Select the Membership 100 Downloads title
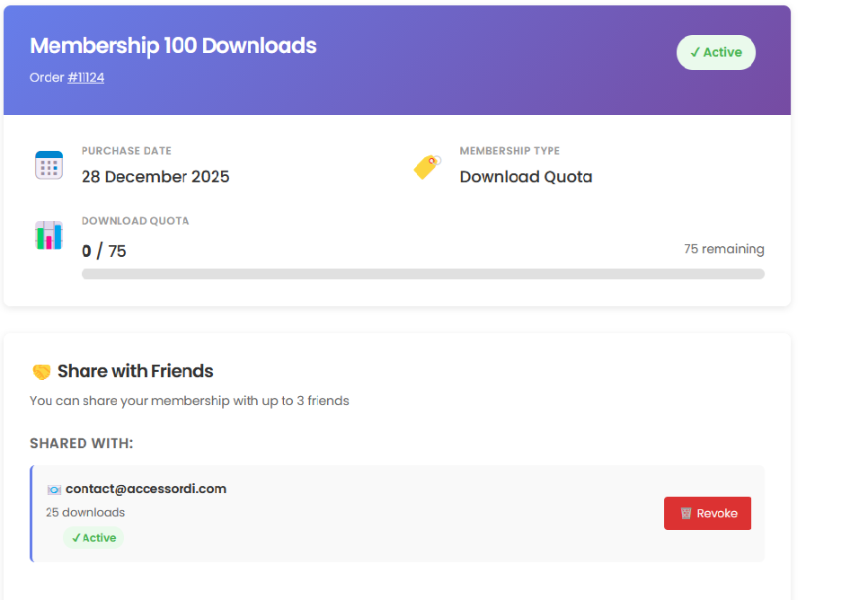The width and height of the screenshot is (868, 600). point(173,46)
